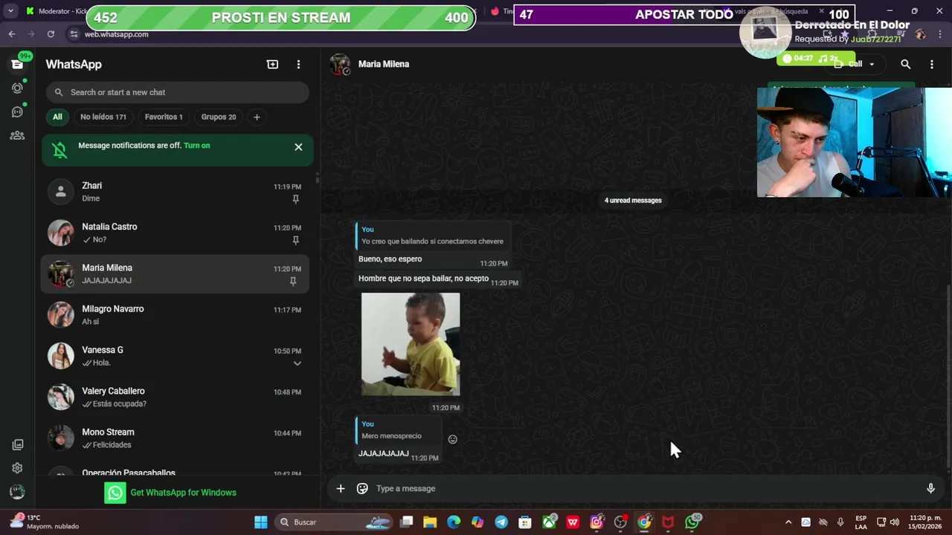The image size is (952, 535).
Task: Search within the Maria Milena conversation
Action: click(905, 65)
